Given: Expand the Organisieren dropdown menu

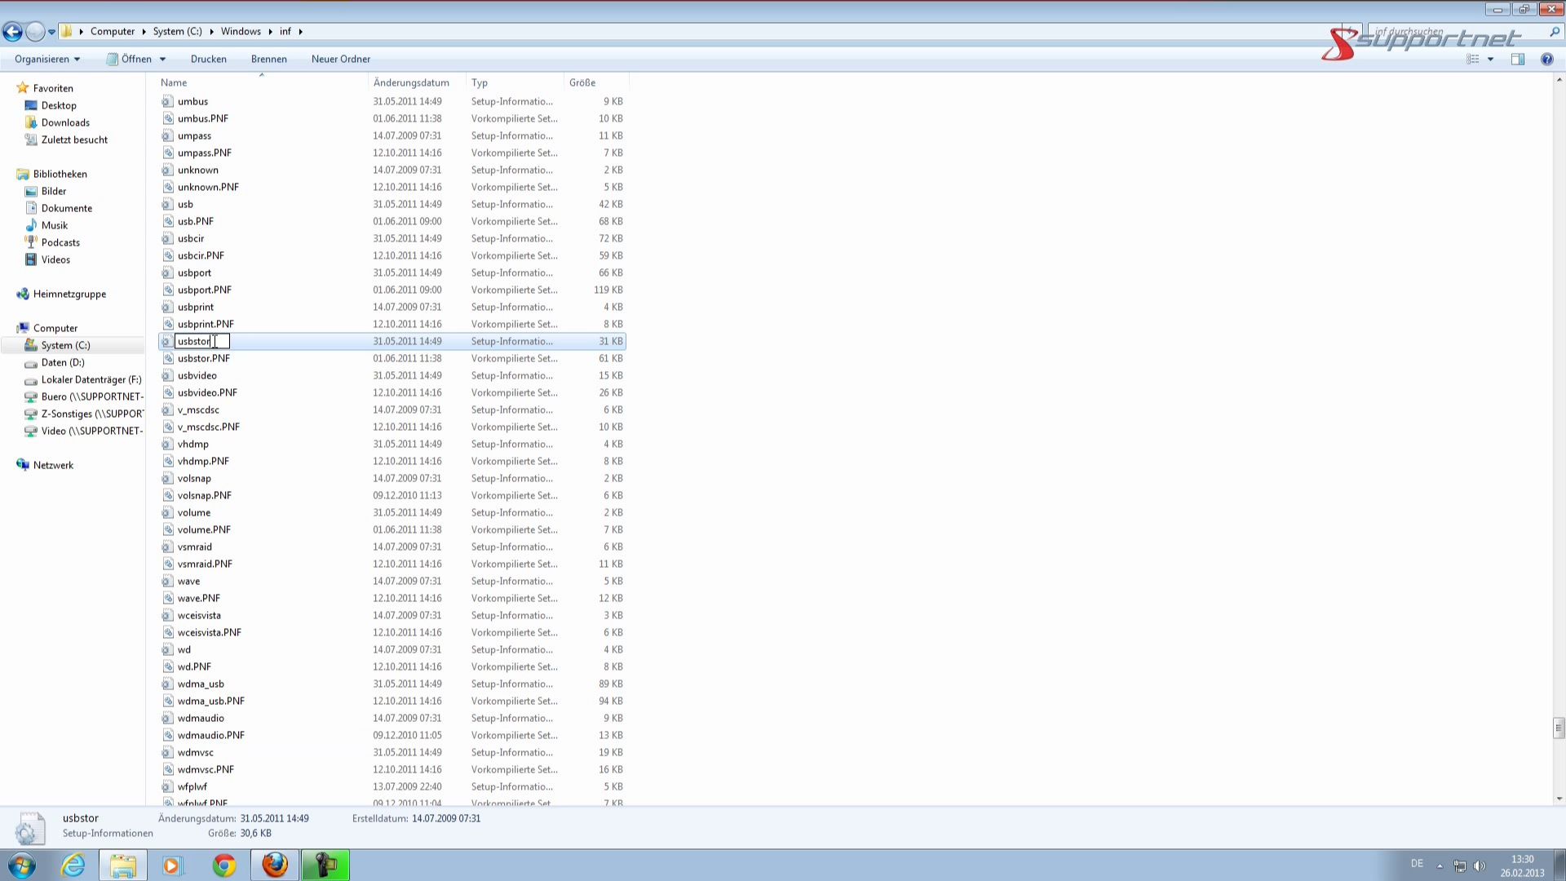Looking at the screenshot, I should click(47, 59).
